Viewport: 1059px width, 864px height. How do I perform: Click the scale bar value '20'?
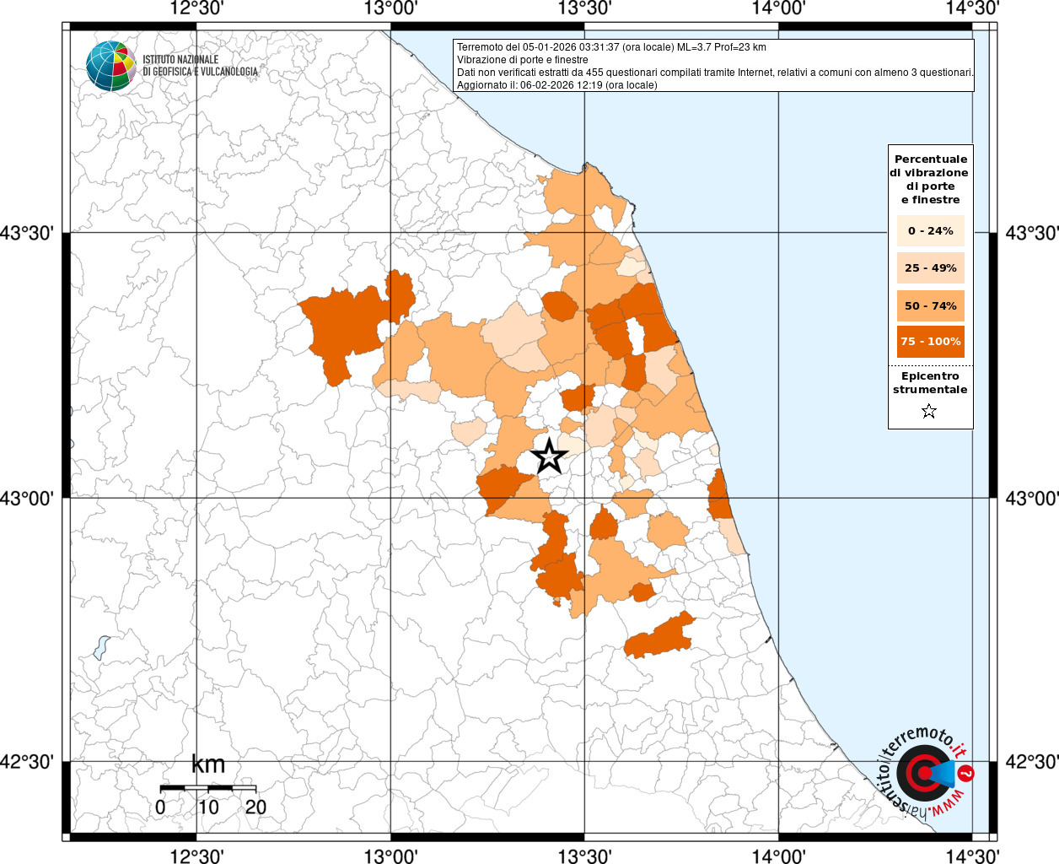(256, 807)
